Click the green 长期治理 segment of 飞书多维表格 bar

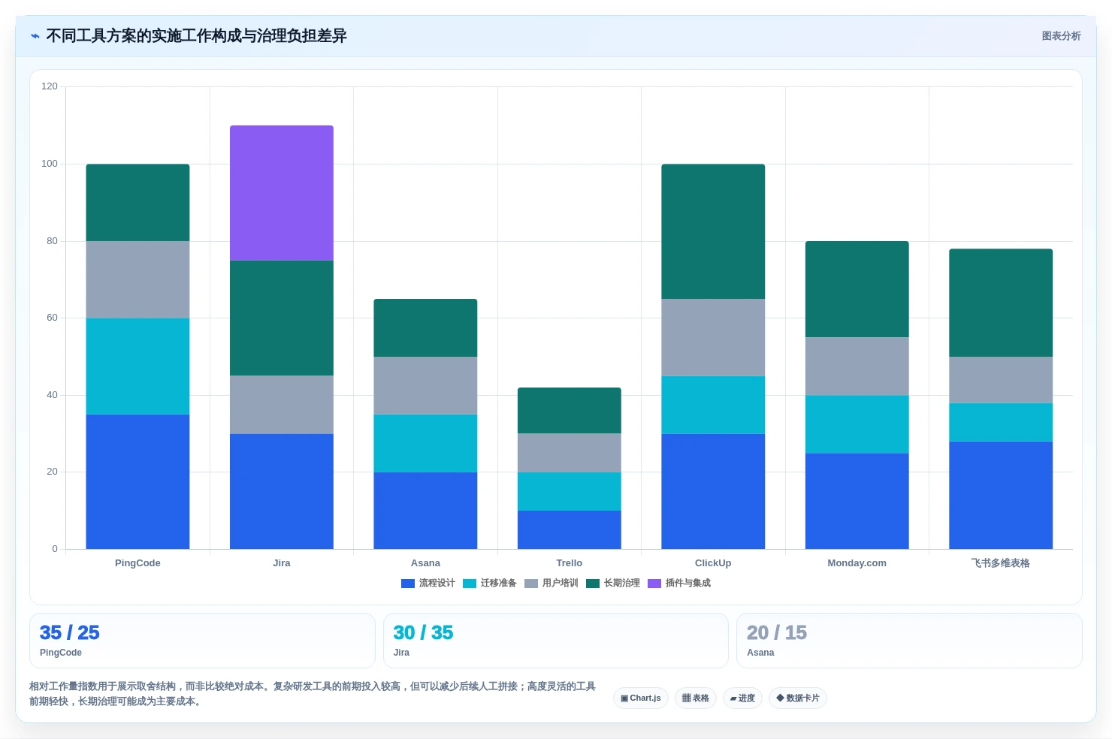point(1001,303)
